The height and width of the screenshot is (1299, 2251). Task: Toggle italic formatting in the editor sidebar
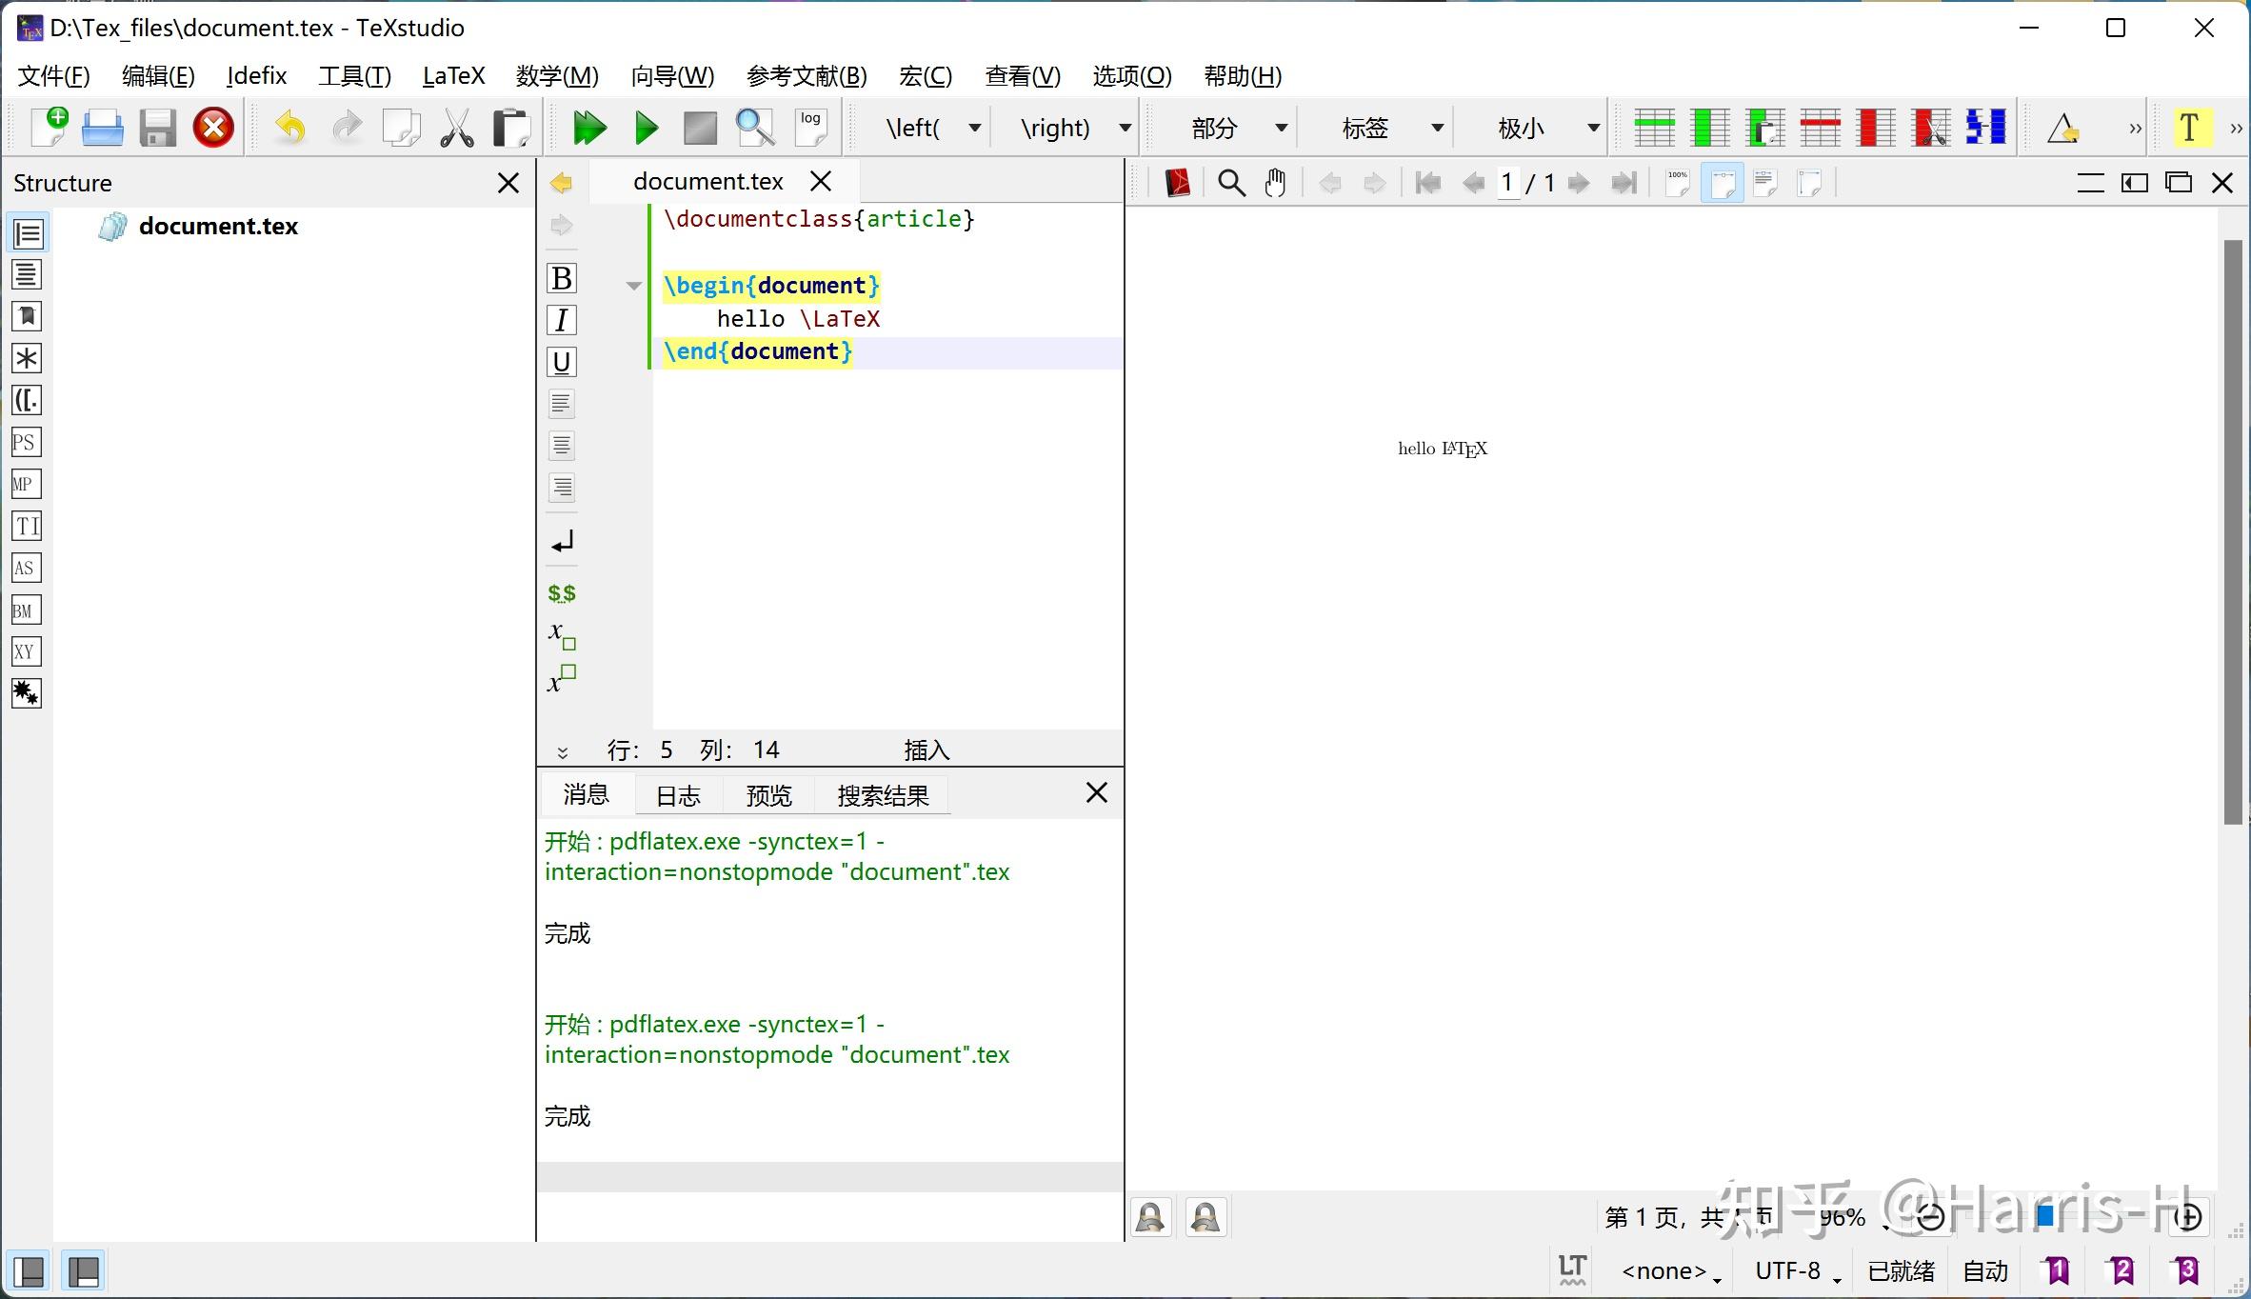(x=561, y=319)
